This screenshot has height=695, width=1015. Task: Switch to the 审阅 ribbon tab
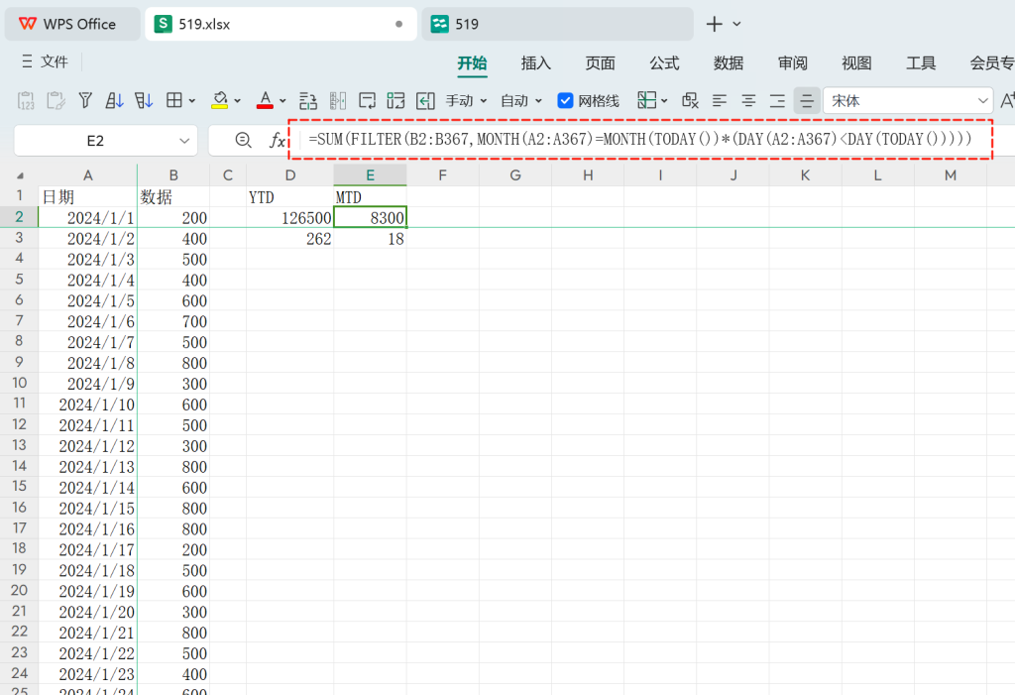(792, 62)
